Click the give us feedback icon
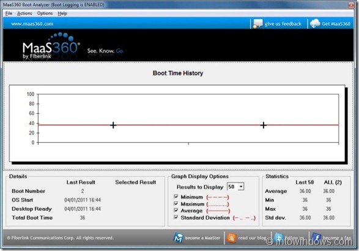 pos(258,24)
